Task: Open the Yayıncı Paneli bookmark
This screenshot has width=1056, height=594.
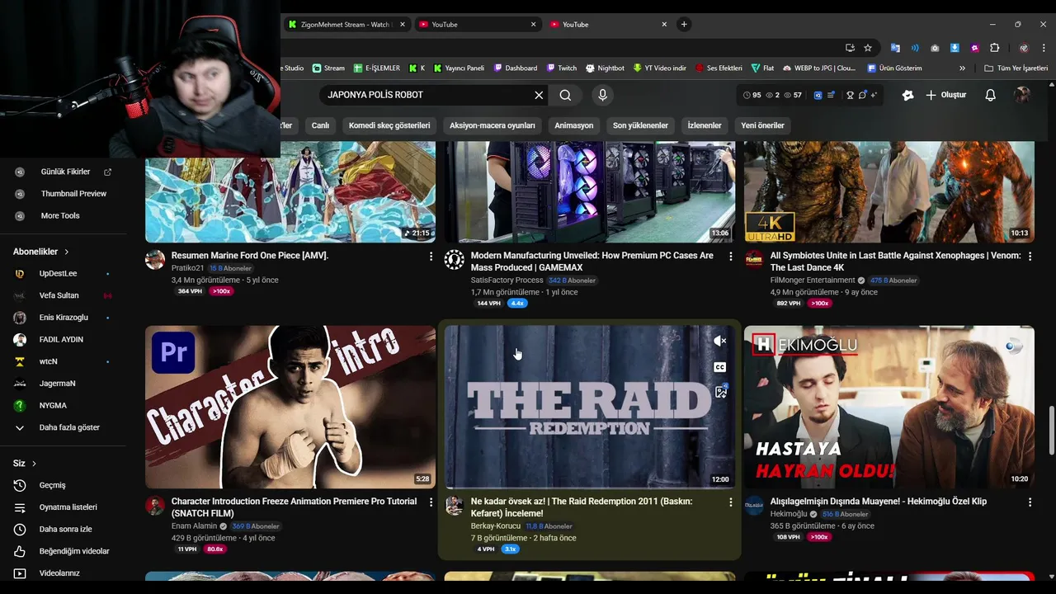Action: click(459, 68)
